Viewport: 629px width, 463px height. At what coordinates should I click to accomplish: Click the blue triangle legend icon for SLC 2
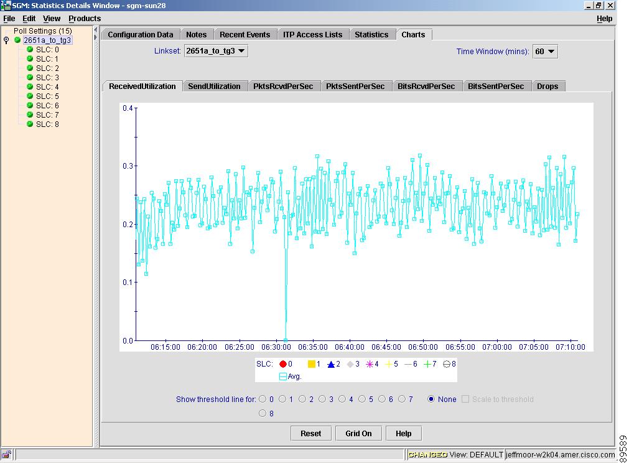[331, 364]
